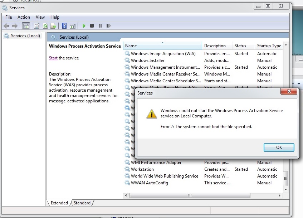Click the Forward arrow toolbar icon
303x218 pixels.
coord(15,26)
